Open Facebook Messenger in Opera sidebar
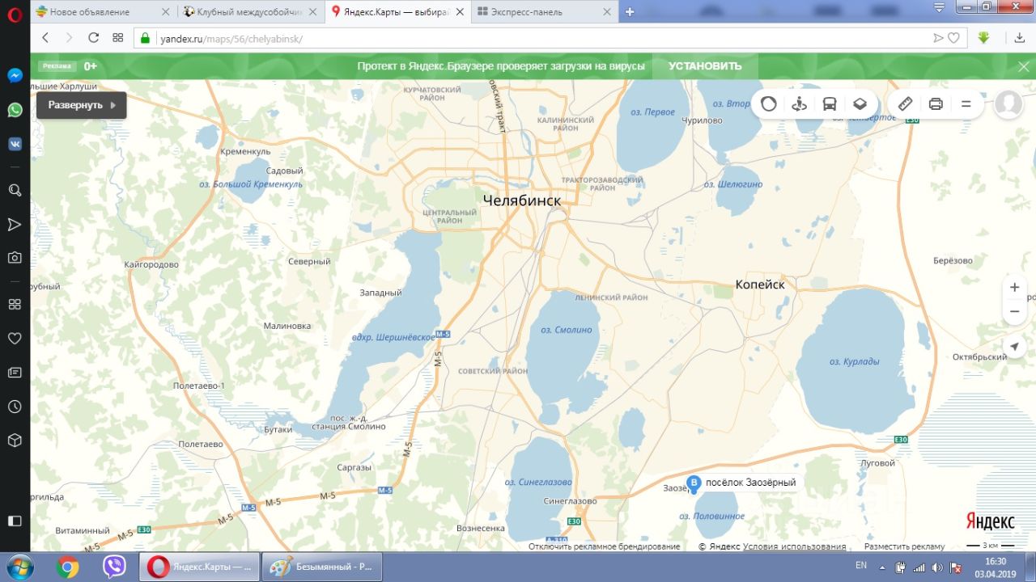 [x=15, y=75]
